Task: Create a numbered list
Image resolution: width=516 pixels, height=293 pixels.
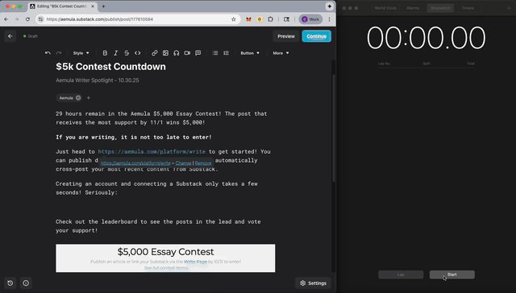Action: click(226, 53)
